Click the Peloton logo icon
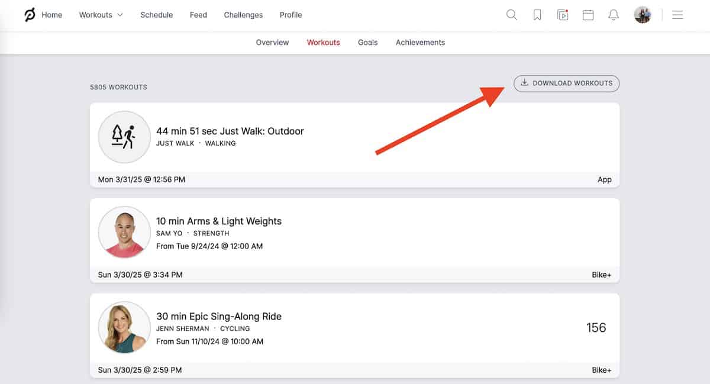This screenshot has height=384, width=710. (x=30, y=15)
